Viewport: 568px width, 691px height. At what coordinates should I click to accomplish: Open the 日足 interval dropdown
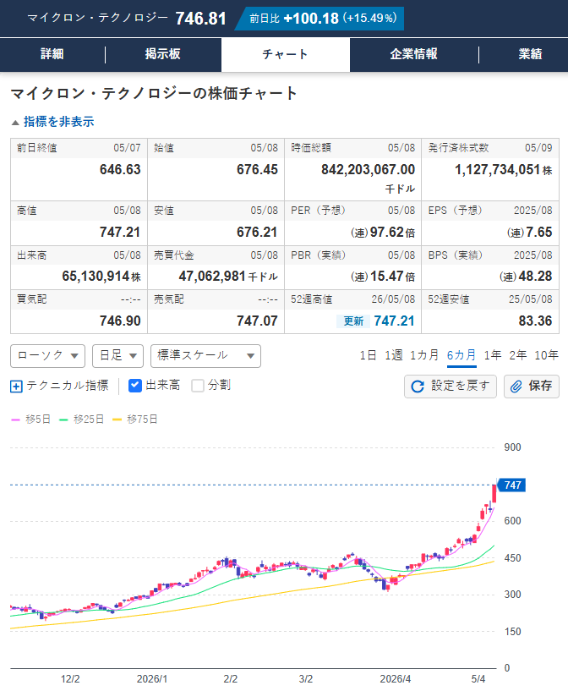[117, 355]
